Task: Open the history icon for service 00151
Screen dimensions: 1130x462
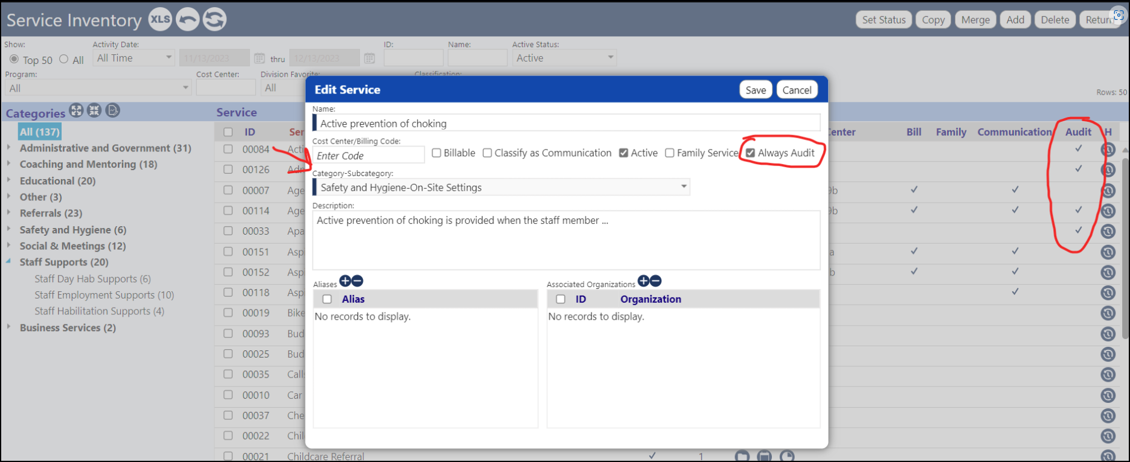Action: pyautogui.click(x=1108, y=252)
